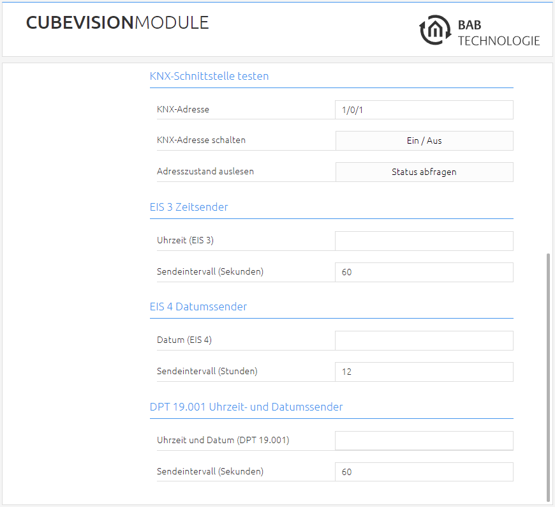This screenshot has width=555, height=507.
Task: Click the BAB TECHNOLOGIE brand text
Action: [499, 33]
